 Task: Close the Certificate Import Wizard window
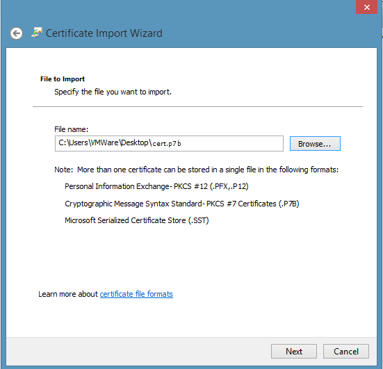click(x=366, y=8)
